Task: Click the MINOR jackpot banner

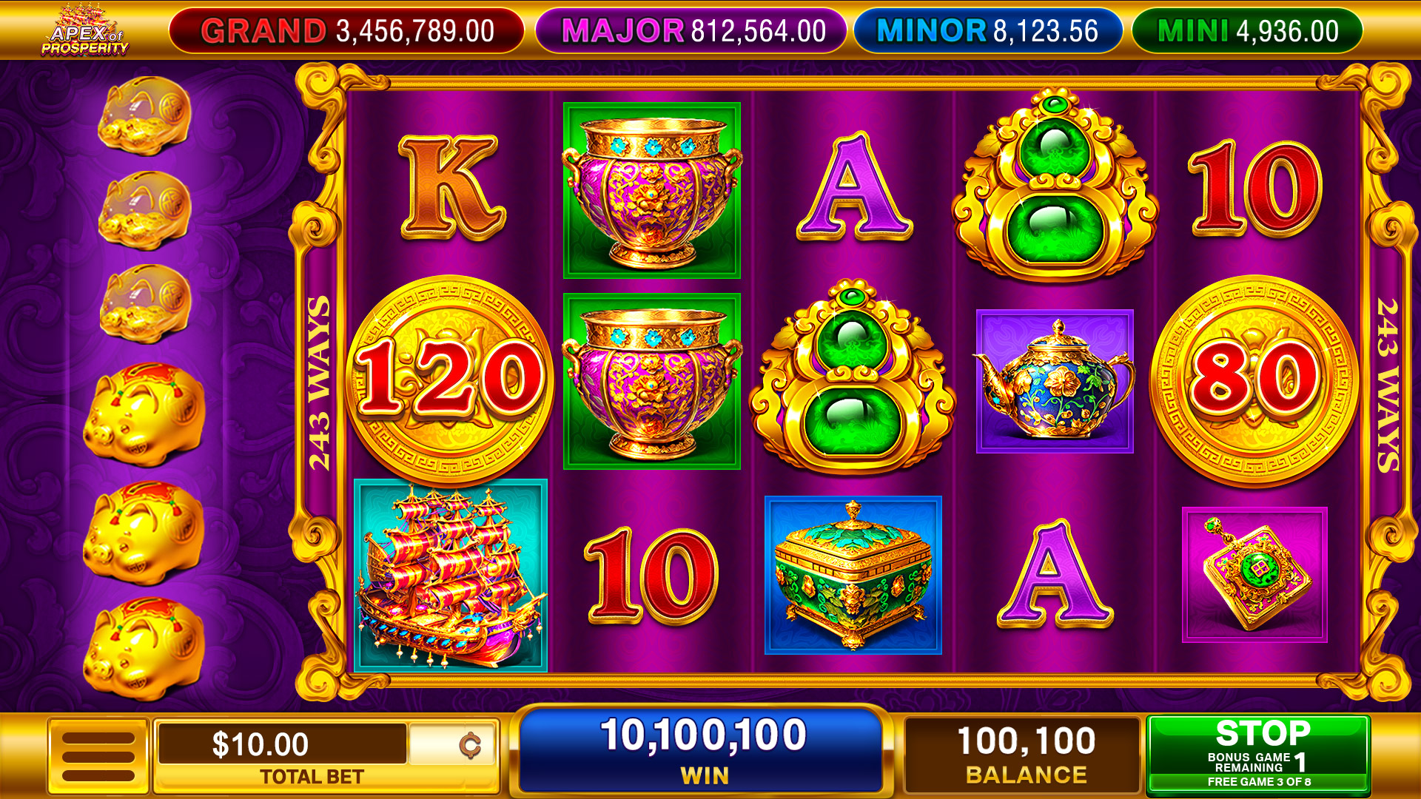Action: tap(988, 31)
